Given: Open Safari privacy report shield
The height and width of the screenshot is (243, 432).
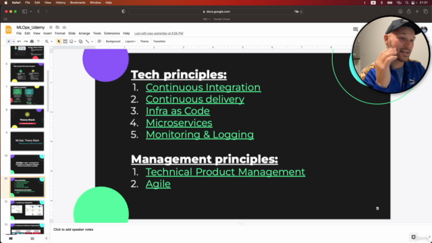Looking at the screenshot, I should (x=124, y=11).
